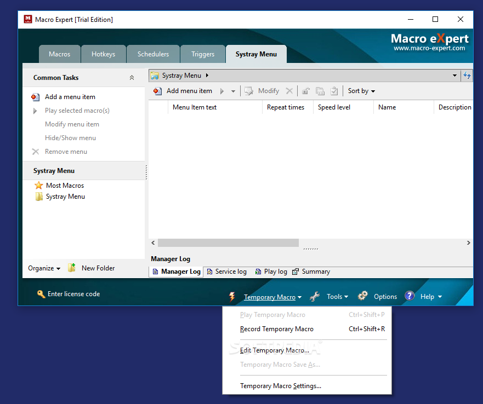Click Play selected macro(s) task
The height and width of the screenshot is (404, 483).
[x=77, y=111]
